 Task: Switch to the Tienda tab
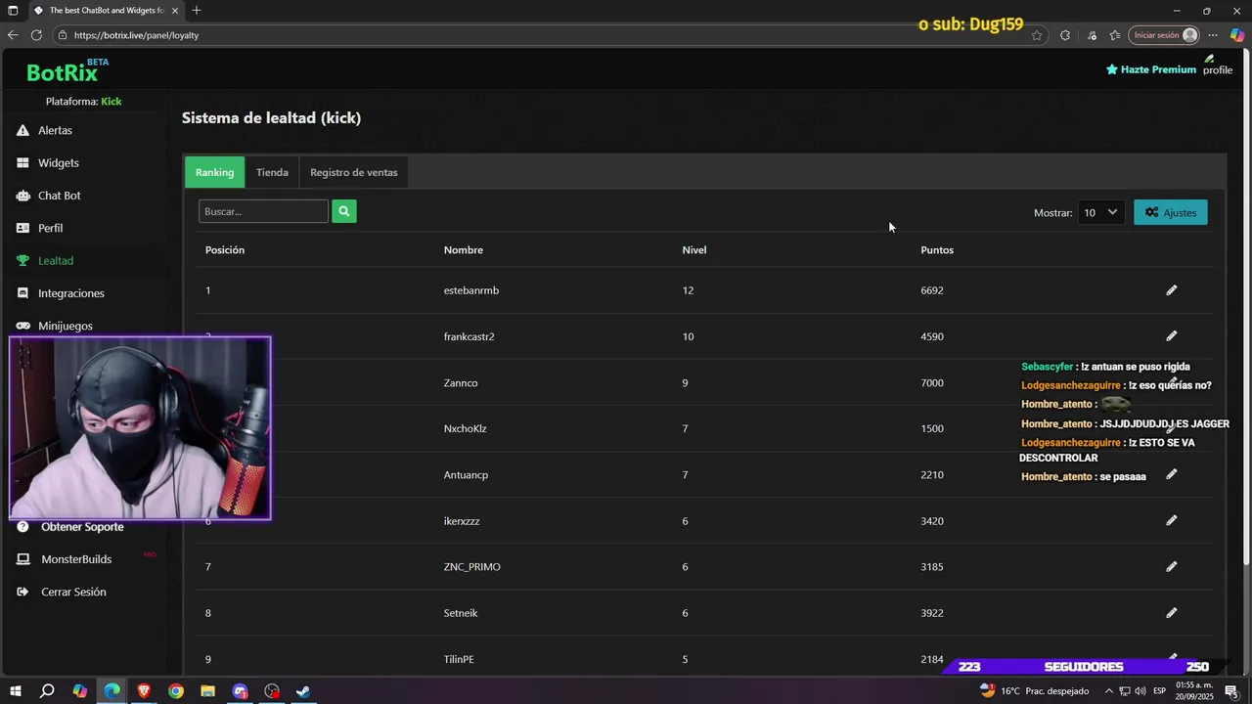click(x=272, y=172)
